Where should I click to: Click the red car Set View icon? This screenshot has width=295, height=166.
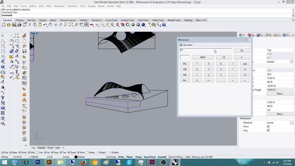click(x=92, y=24)
